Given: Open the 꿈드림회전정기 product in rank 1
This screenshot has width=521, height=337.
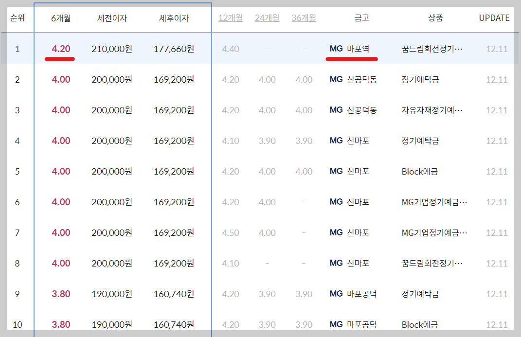Looking at the screenshot, I should point(432,49).
